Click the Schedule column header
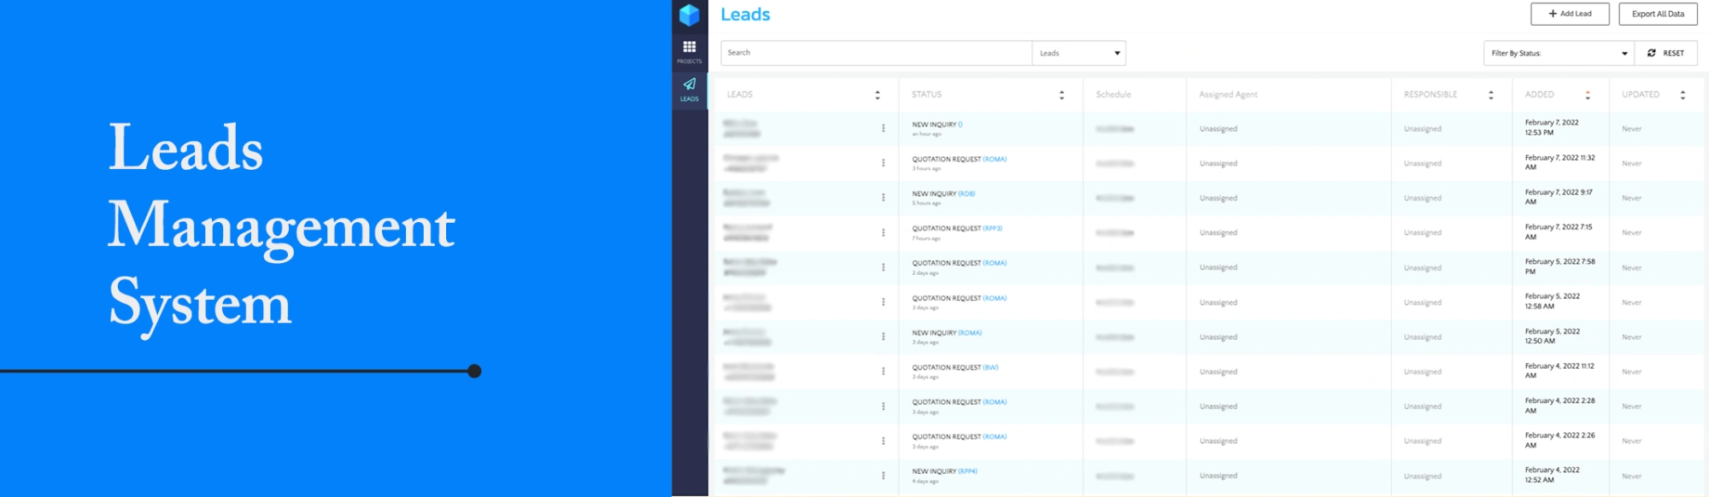Image resolution: width=1709 pixels, height=497 pixels. [x=1113, y=95]
